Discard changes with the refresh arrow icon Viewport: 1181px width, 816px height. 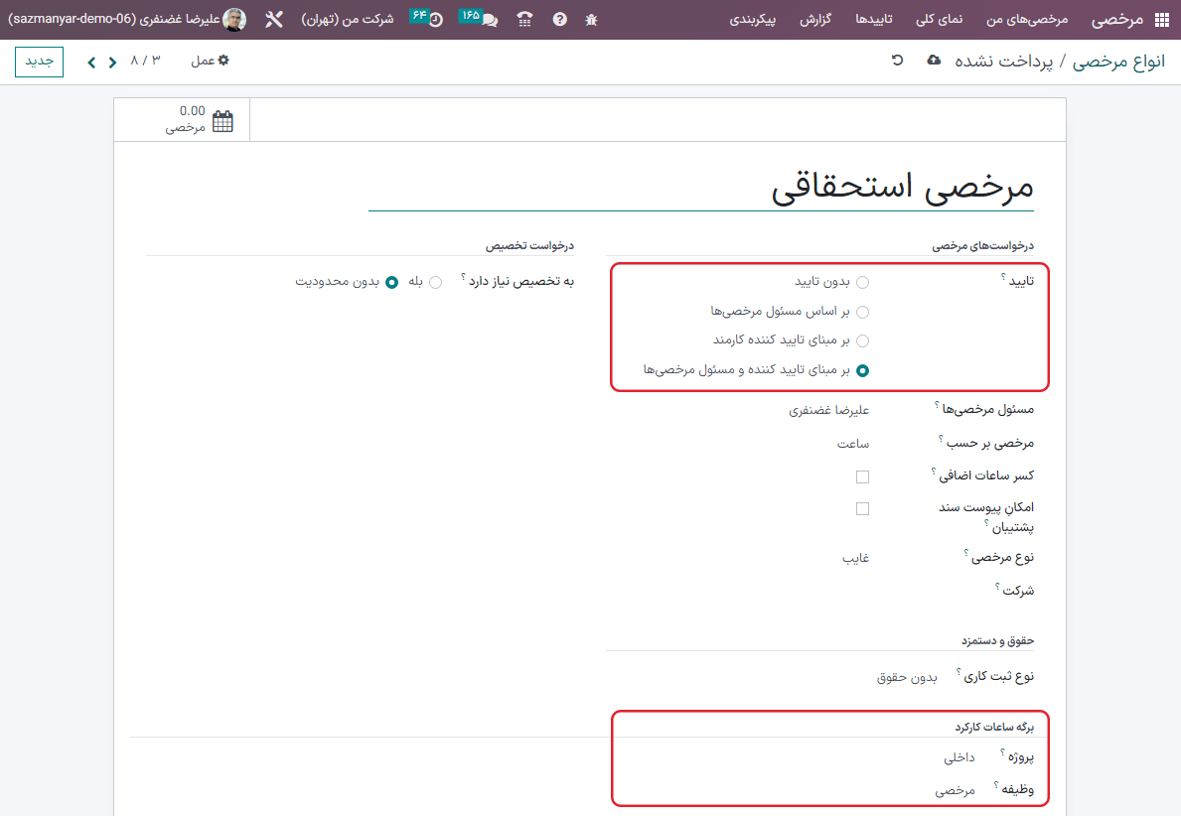(897, 60)
